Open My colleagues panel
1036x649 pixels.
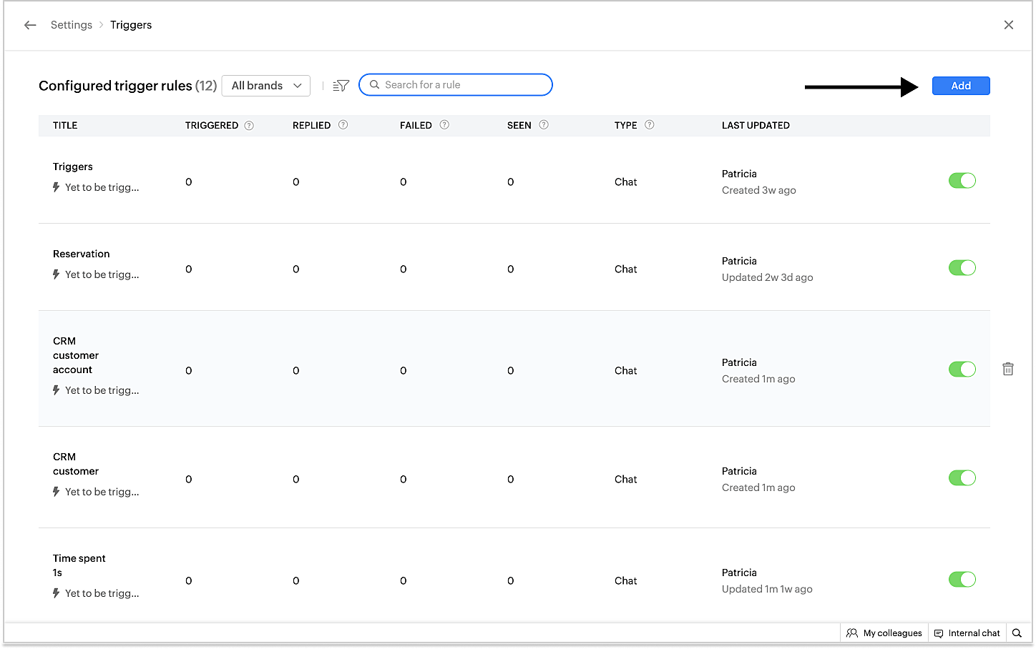click(x=884, y=633)
